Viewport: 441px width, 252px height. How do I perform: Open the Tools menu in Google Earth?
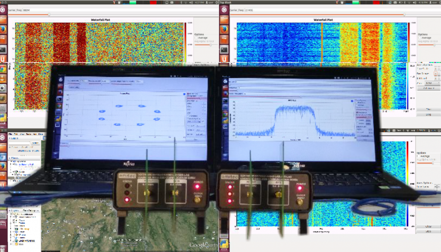[x=29, y=134]
